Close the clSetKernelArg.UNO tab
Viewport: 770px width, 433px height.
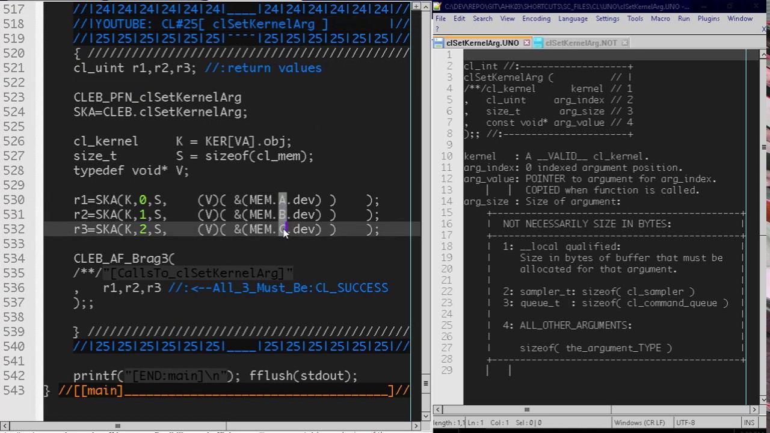(x=527, y=43)
